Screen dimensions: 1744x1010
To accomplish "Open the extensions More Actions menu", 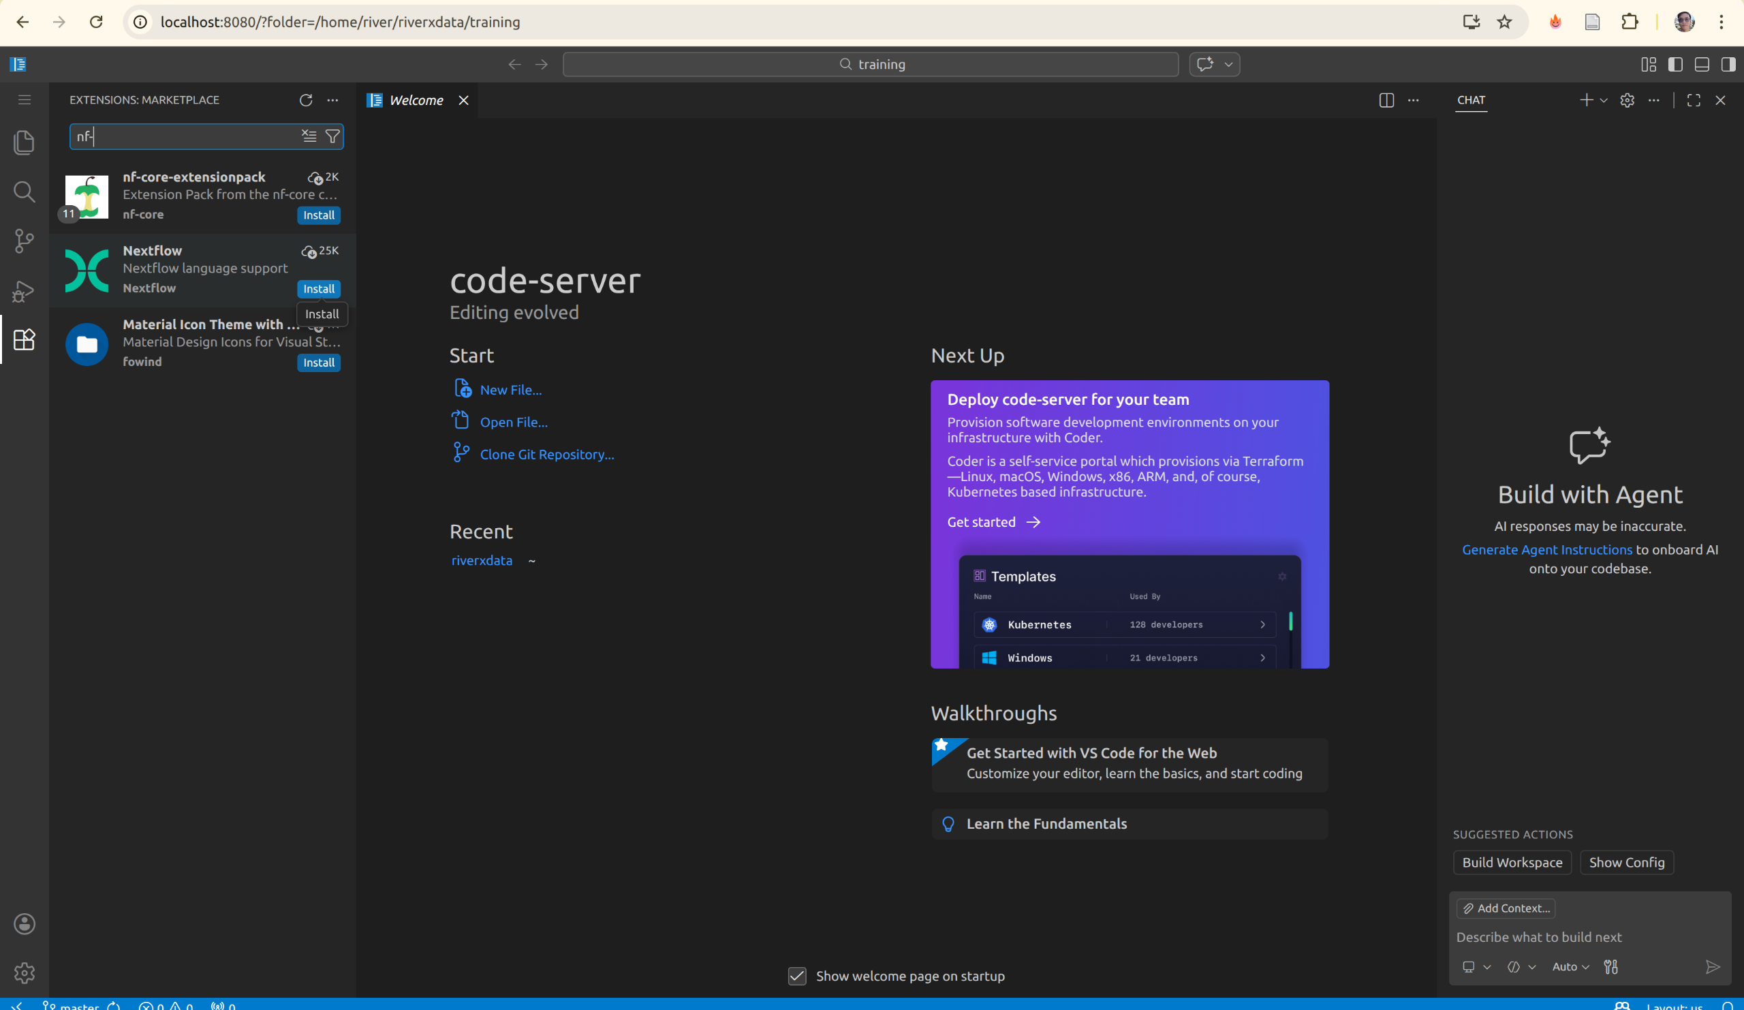I will coord(333,100).
